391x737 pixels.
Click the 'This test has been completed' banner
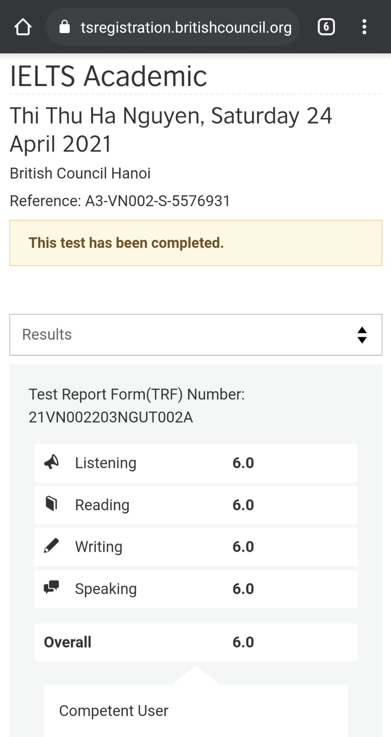coord(196,243)
